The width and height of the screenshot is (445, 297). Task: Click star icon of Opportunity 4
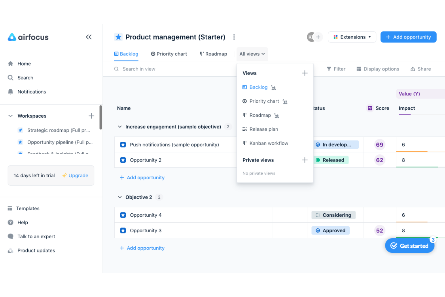pos(123,215)
